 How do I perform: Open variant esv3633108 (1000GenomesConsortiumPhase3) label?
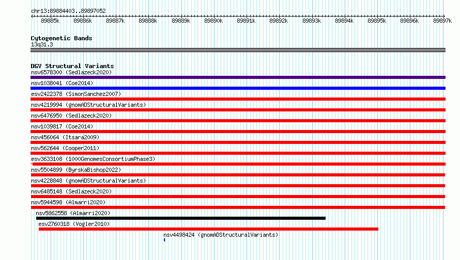[x=93, y=159]
